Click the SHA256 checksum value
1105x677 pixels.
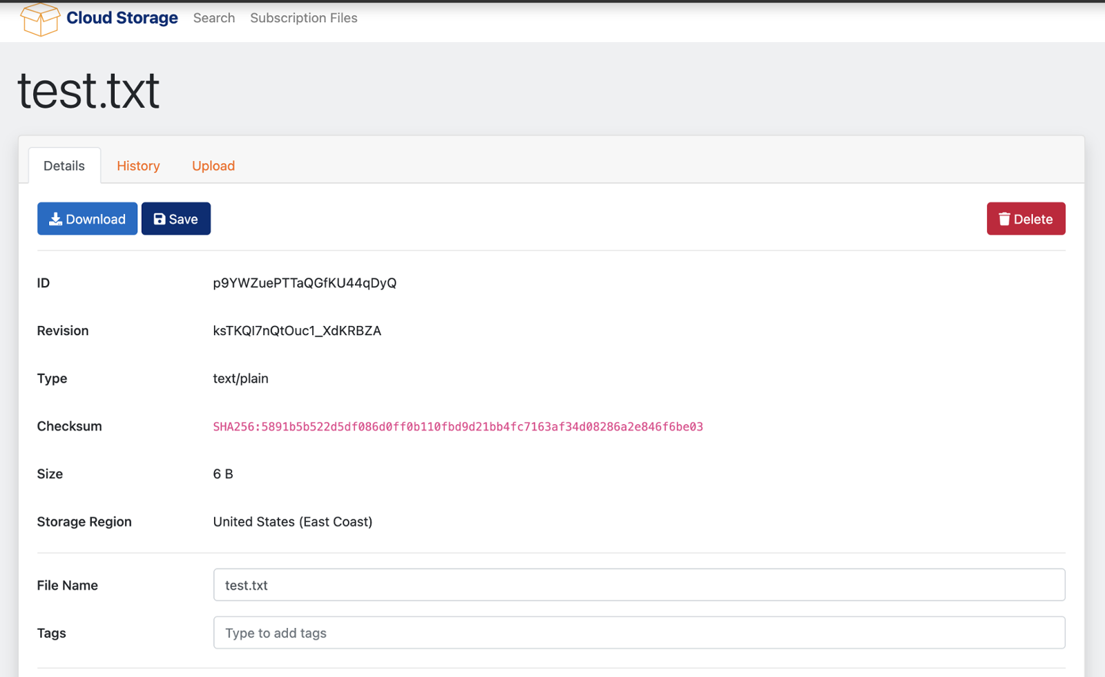[457, 427]
